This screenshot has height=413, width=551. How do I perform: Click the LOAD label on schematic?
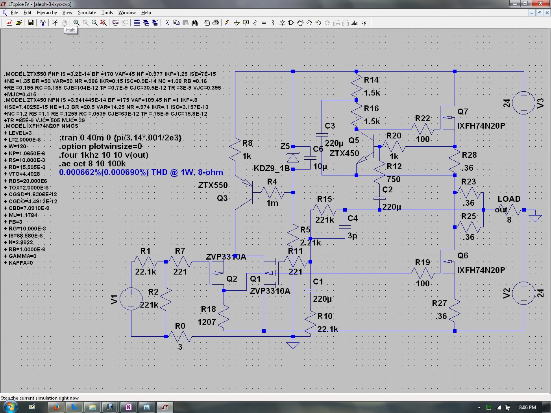509,199
